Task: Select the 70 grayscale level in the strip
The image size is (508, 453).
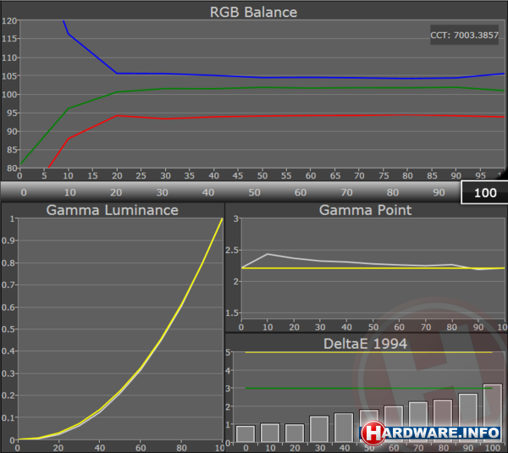Action: point(346,192)
